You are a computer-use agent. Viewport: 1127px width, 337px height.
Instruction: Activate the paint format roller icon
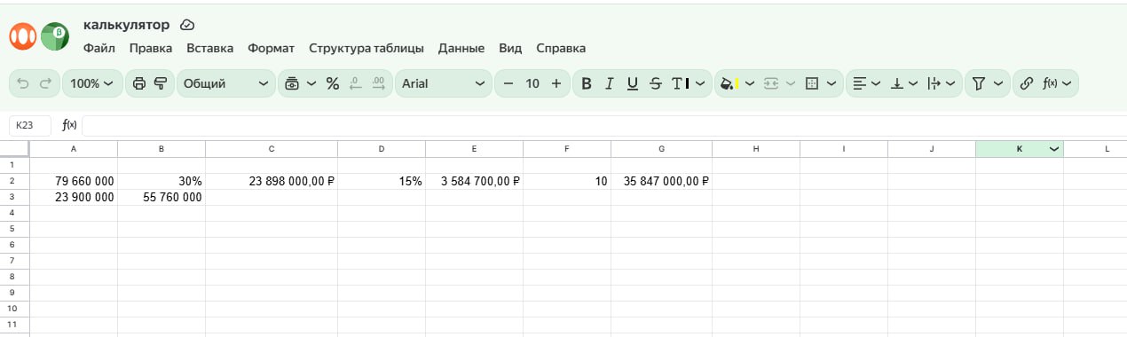(x=161, y=83)
